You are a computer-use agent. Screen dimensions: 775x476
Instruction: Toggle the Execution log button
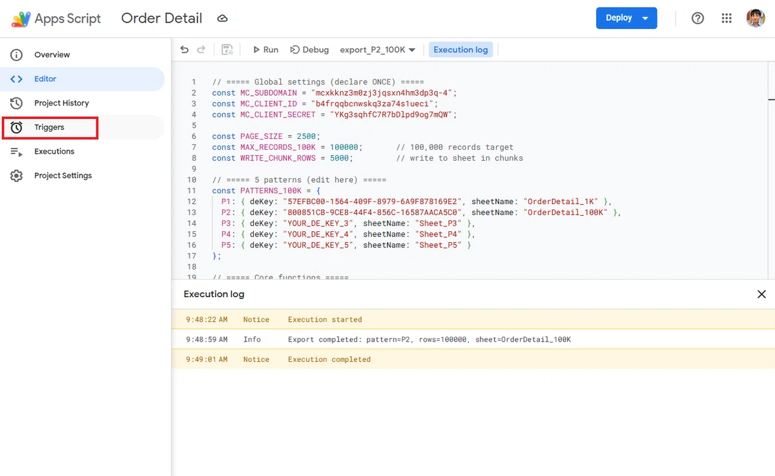click(x=460, y=50)
